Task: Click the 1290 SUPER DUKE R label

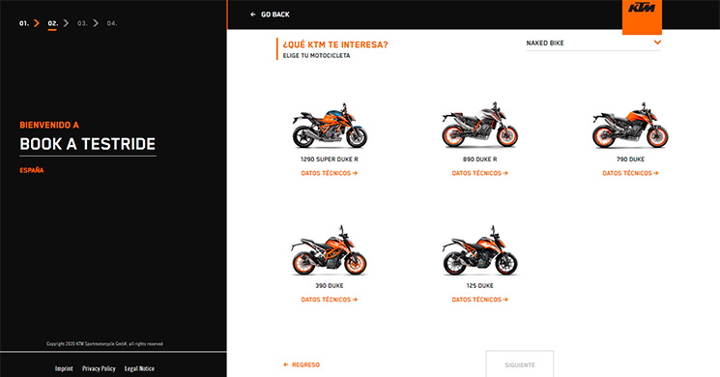Action: point(330,159)
